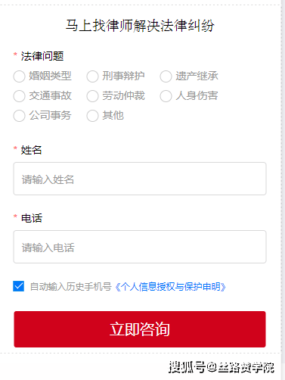Select the 劳动仲裁 radio button
The image size is (285, 380).
pyautogui.click(x=92, y=96)
